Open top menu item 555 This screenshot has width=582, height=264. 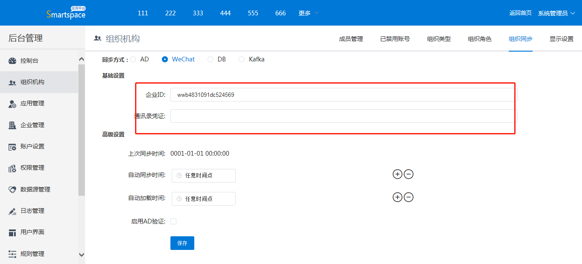click(253, 13)
